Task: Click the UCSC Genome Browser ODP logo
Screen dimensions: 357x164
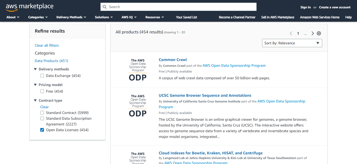Action: tap(138, 106)
